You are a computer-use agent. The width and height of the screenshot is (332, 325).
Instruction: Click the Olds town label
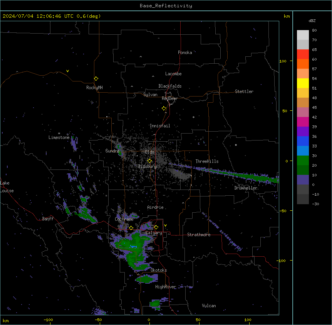click(149, 152)
